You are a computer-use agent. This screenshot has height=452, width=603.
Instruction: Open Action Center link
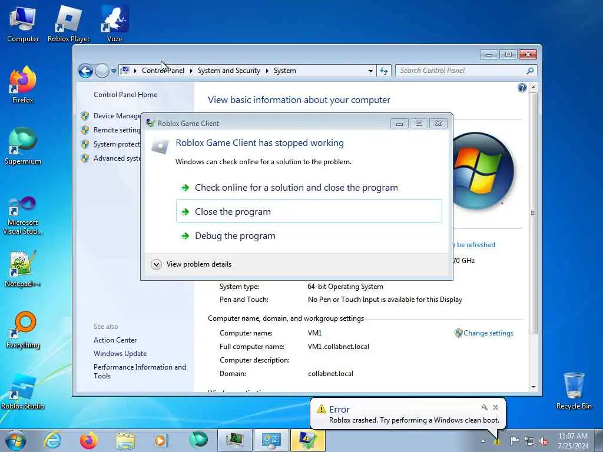(115, 340)
